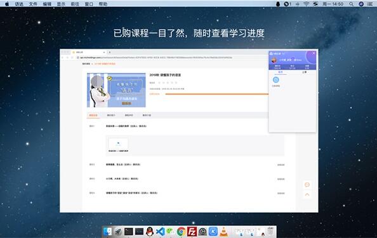Open the first Terminal icon in the Dock
377x238 pixels.
tap(128, 232)
